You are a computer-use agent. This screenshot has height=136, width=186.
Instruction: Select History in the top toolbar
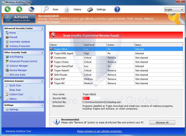[77, 9]
